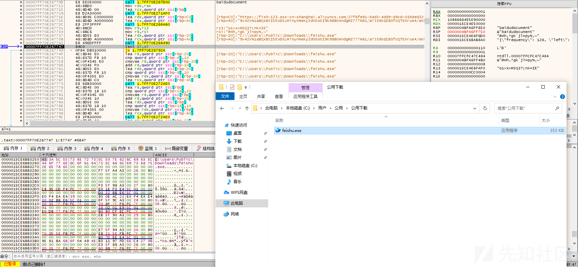Click the RIP marker label
This screenshot has width=578, height=267.
pyautogui.click(x=4, y=46)
